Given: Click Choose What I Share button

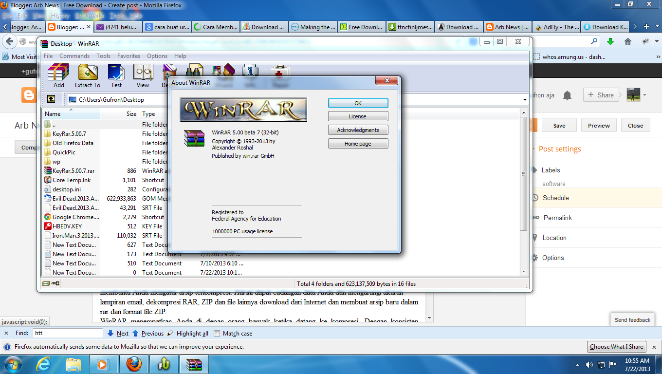Looking at the screenshot, I should pos(617,347).
